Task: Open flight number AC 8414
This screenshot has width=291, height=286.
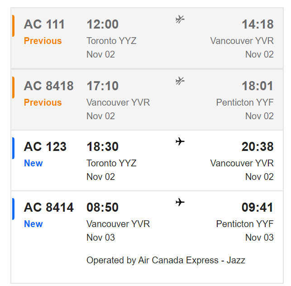Action: pos(48,208)
